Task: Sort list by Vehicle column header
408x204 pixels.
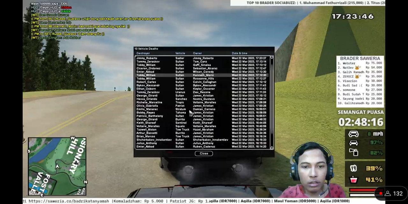Action: 180,53
